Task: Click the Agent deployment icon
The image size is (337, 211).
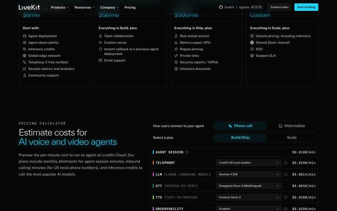Action: click(x=24, y=36)
